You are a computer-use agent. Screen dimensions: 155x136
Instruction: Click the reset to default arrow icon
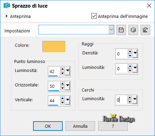point(145,30)
